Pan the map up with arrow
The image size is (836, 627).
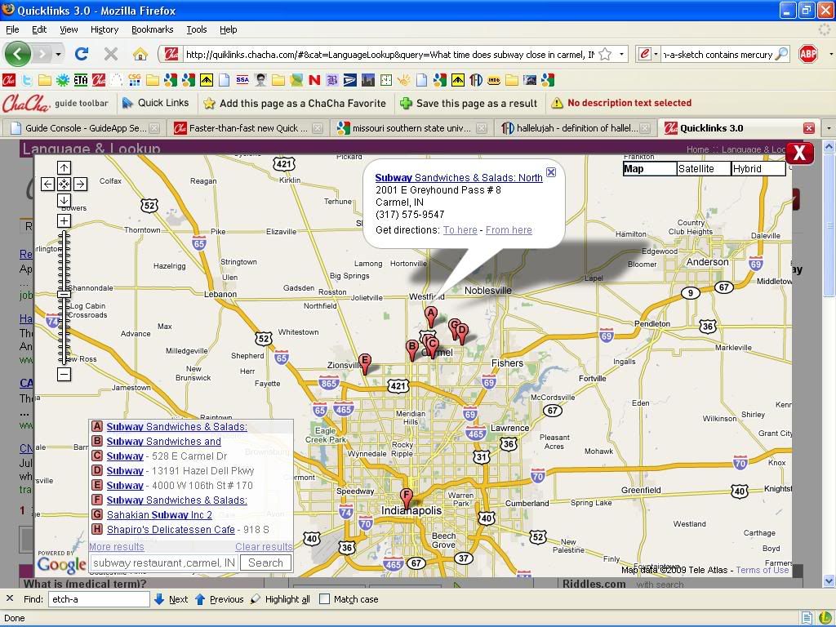(64, 168)
